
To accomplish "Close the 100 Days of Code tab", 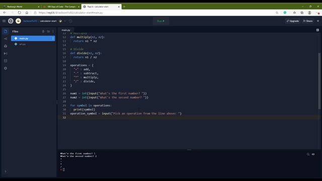I will pos(78,7).
